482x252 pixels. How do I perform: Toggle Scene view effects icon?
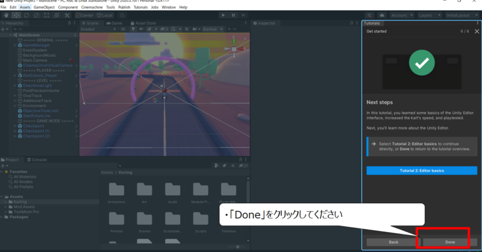click(x=149, y=29)
